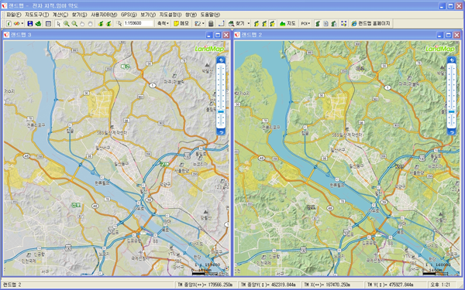Click the 지도 map toolbar button
Screen dimensions: 465x290
coord(288,23)
